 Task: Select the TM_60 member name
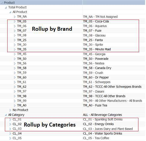tap(22, 77)
